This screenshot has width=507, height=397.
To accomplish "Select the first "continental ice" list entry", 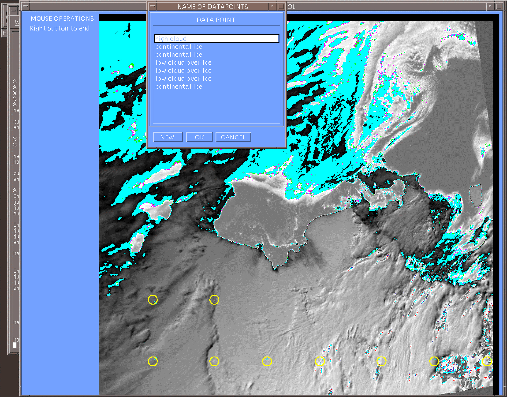I will tap(179, 47).
